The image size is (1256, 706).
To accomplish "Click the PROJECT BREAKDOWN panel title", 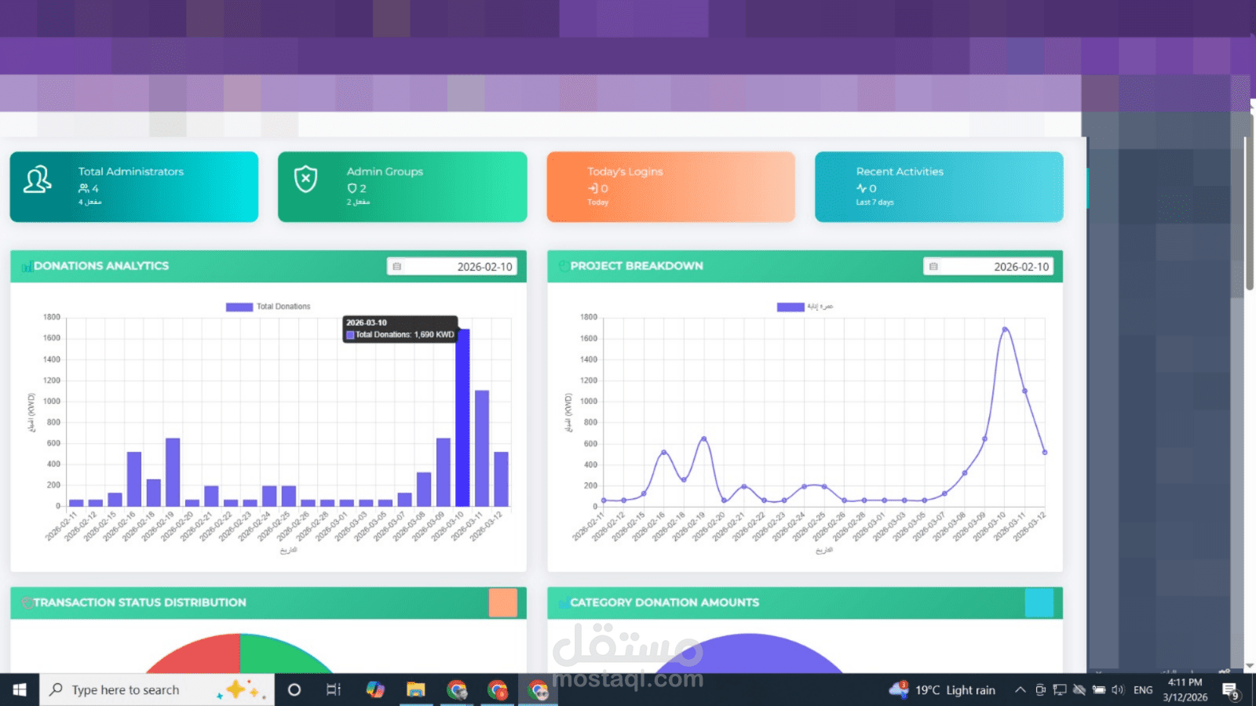I will tap(637, 266).
